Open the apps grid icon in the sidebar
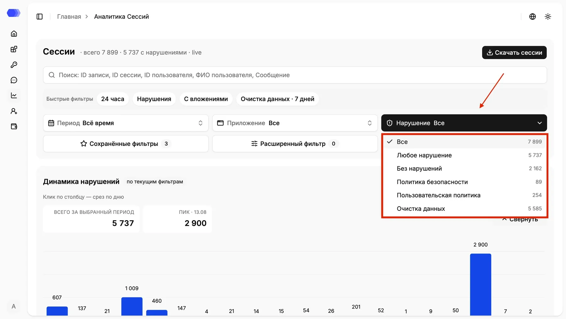 pos(14,49)
